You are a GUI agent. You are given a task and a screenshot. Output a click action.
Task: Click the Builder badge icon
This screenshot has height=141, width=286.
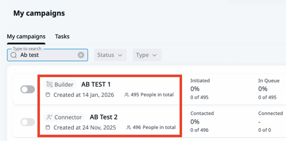[x=49, y=84]
